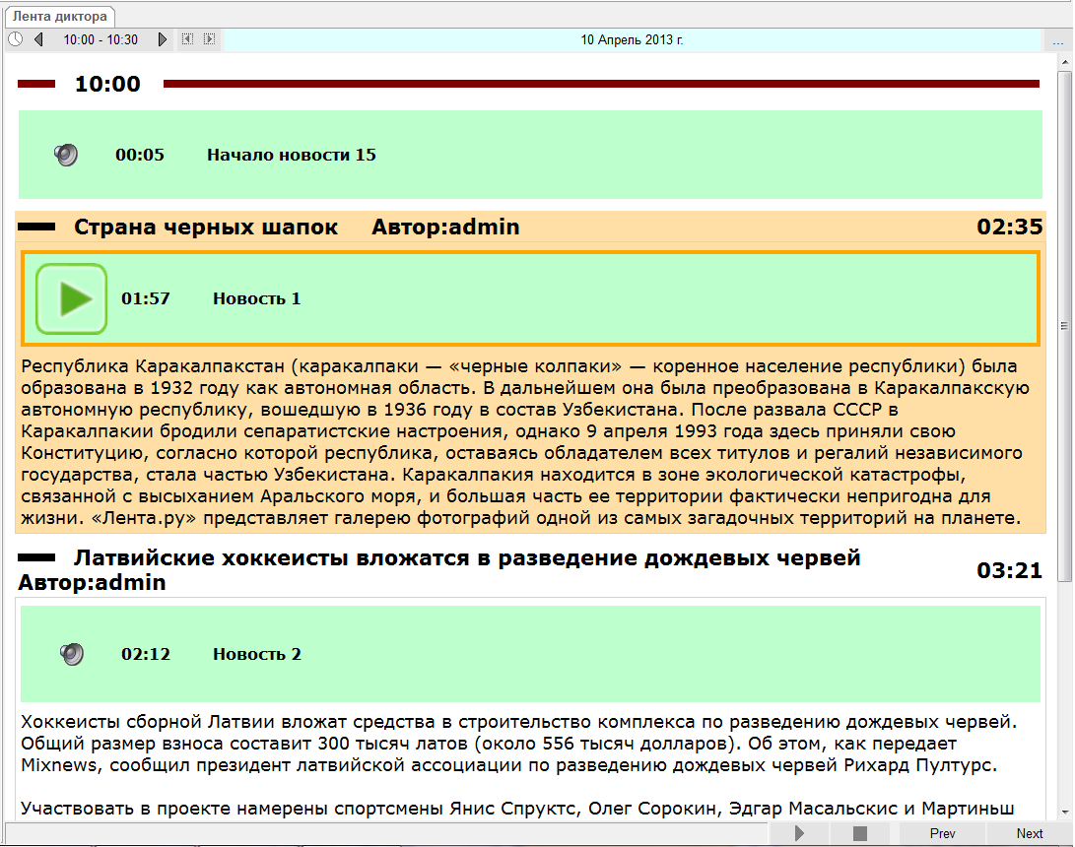This screenshot has height=847, width=1075.
Task: Go to previous time slot arrow
Action: click(x=39, y=39)
